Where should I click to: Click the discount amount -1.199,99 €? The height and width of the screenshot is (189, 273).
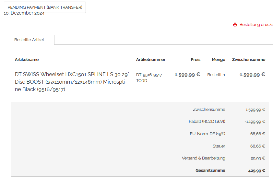pyautogui.click(x=255, y=122)
